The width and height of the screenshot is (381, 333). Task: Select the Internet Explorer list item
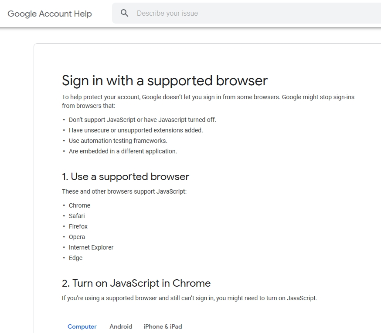(91, 247)
